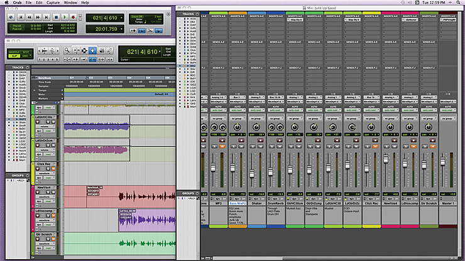Open the Capture menu

53,3
